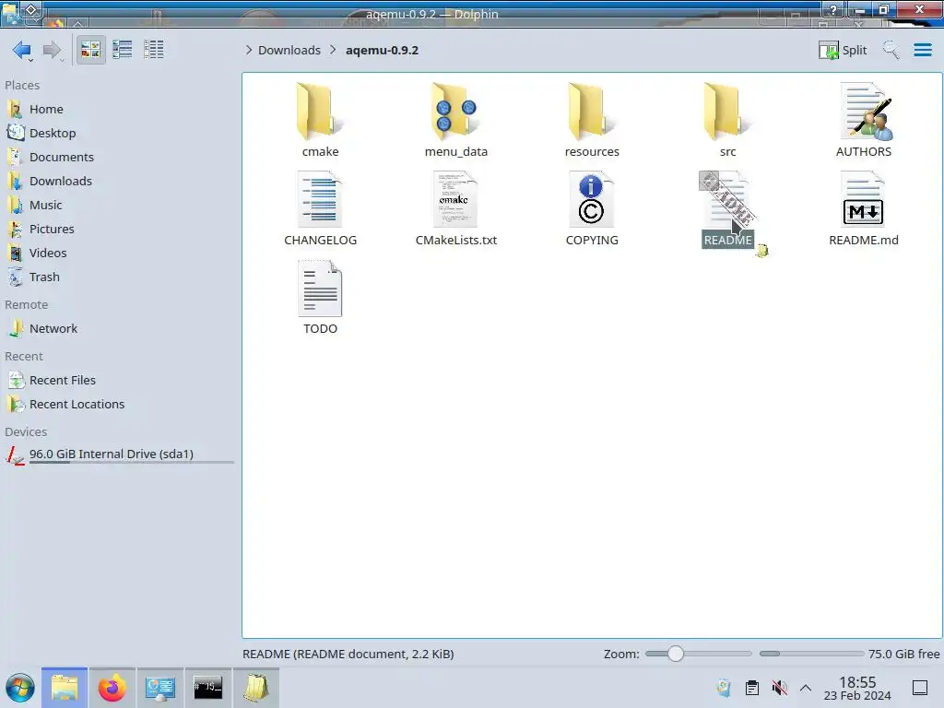Switch to Details view mode
The image size is (944, 708).
coord(154,50)
